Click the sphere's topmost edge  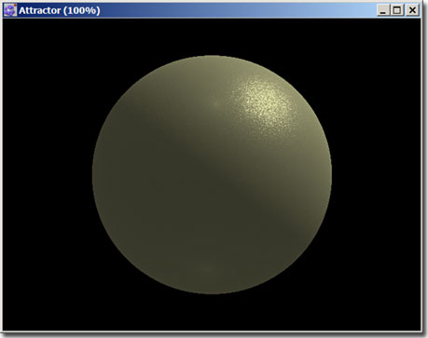point(212,56)
